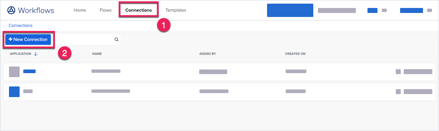
Task: Click the search magnifier icon
Action: tap(117, 40)
